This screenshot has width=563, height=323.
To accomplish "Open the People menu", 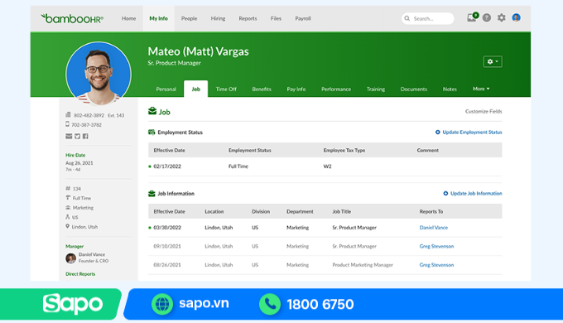I will [x=189, y=18].
